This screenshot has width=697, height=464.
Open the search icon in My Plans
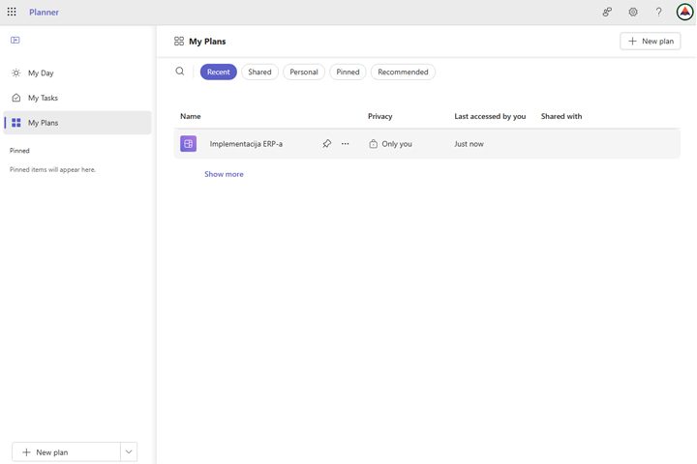pyautogui.click(x=180, y=72)
